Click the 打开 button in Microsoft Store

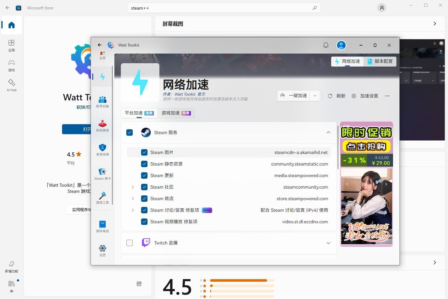pos(76,129)
